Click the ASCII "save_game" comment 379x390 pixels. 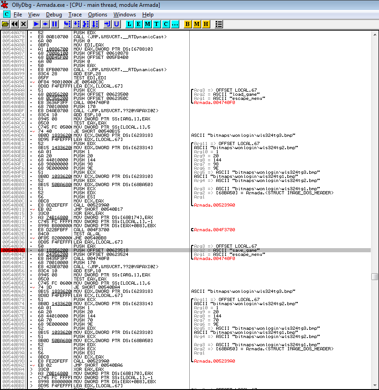pos(236,250)
